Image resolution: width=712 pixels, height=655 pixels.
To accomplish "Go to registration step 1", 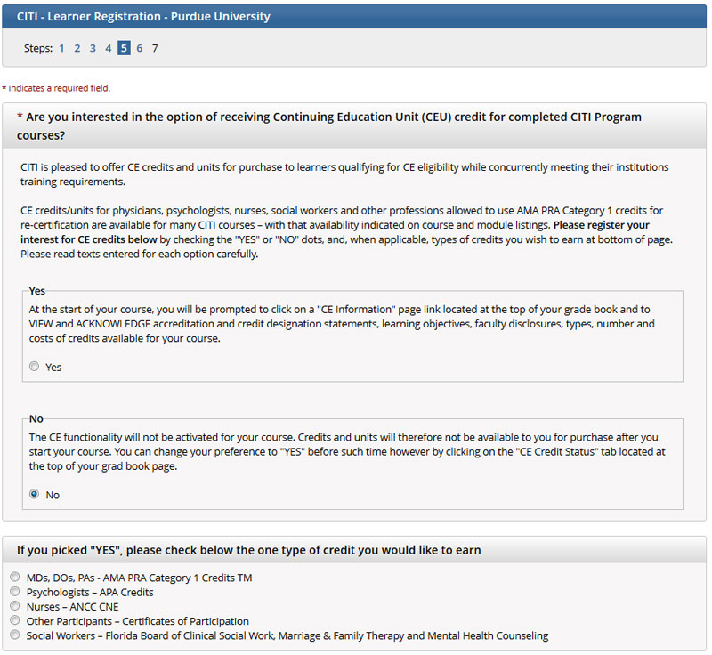I will click(x=61, y=48).
